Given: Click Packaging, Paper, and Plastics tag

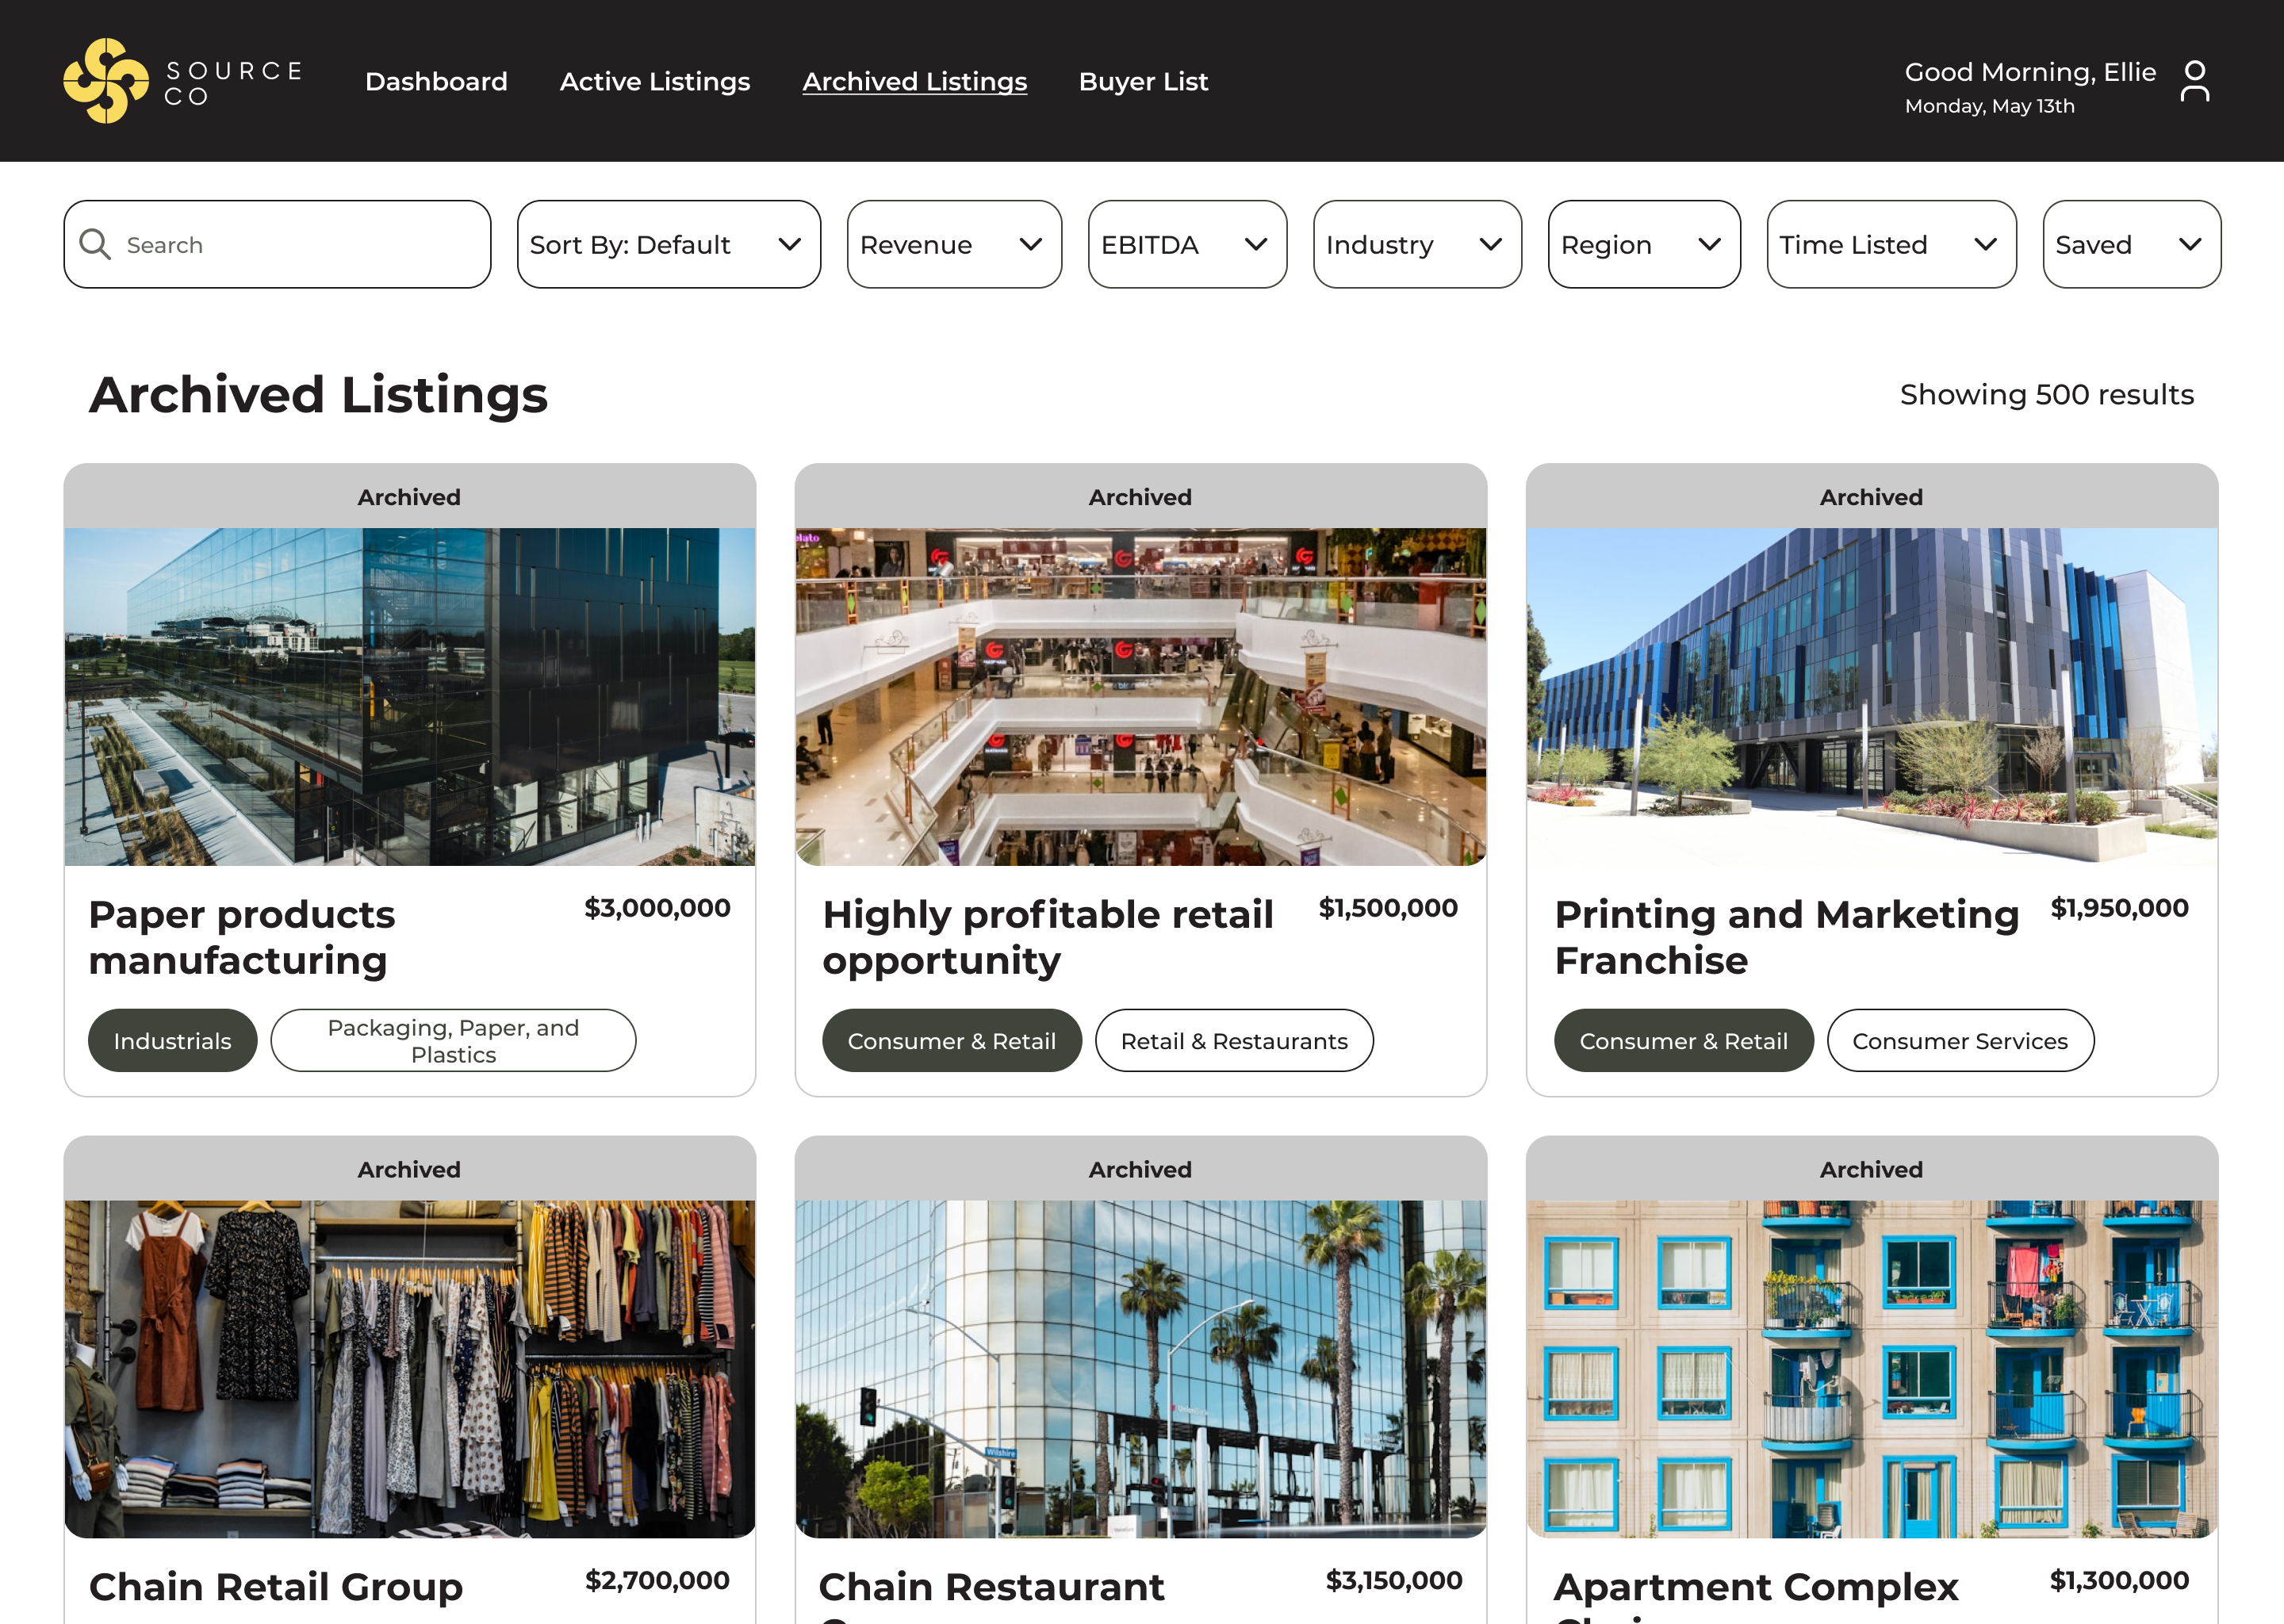Looking at the screenshot, I should pos(453,1040).
